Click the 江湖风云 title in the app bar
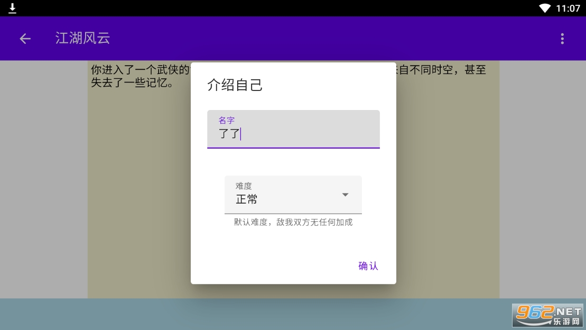 click(82, 38)
